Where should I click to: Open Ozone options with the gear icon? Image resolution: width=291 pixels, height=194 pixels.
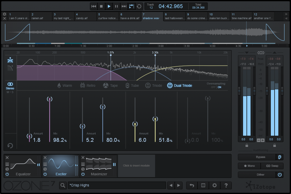[x=215, y=185]
